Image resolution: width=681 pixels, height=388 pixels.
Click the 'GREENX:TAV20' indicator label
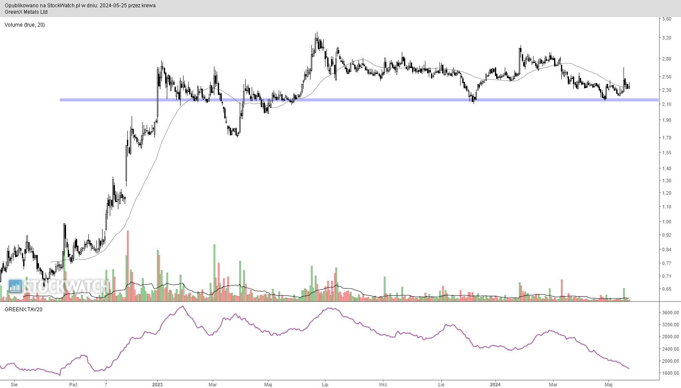(24, 309)
